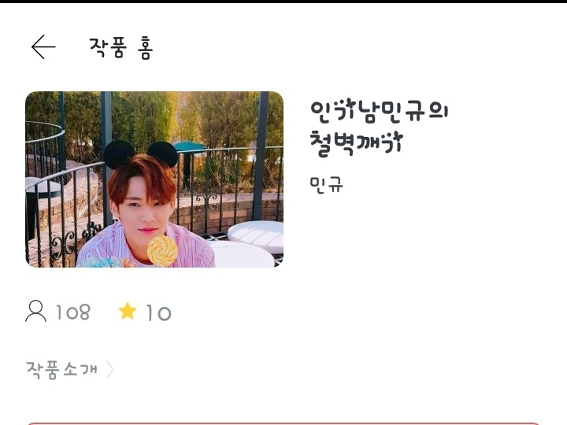Open the story cover thumbnail image
The height and width of the screenshot is (425, 567).
pos(154,179)
